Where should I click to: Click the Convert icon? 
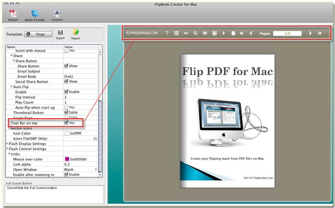pyautogui.click(x=57, y=13)
